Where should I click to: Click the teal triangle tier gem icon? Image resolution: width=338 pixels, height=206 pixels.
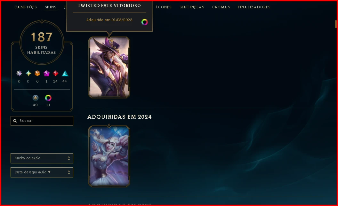65,74
